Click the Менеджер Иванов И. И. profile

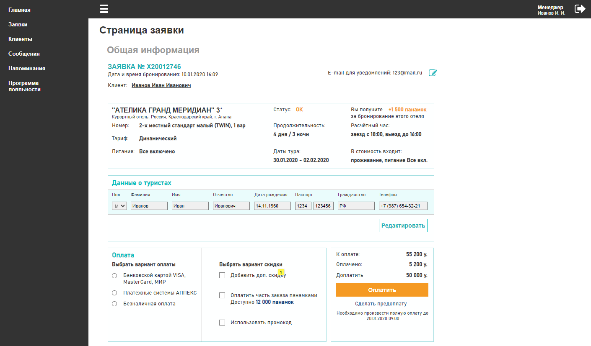[551, 10]
